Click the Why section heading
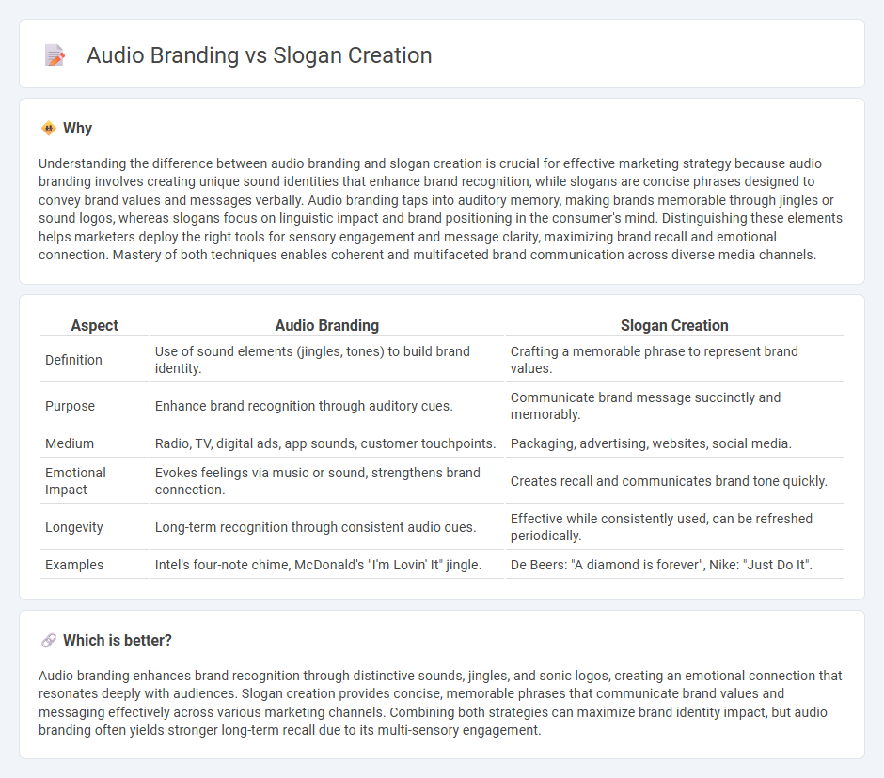884x778 pixels. click(x=77, y=129)
